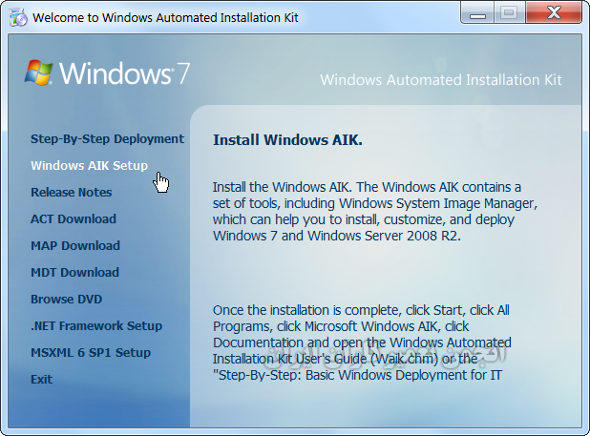
Task: Select MAP Download
Action: (75, 246)
